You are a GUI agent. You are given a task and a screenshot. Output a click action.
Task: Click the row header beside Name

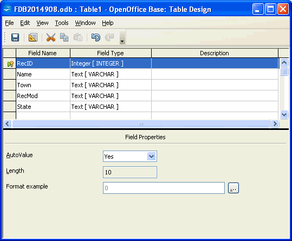10,74
